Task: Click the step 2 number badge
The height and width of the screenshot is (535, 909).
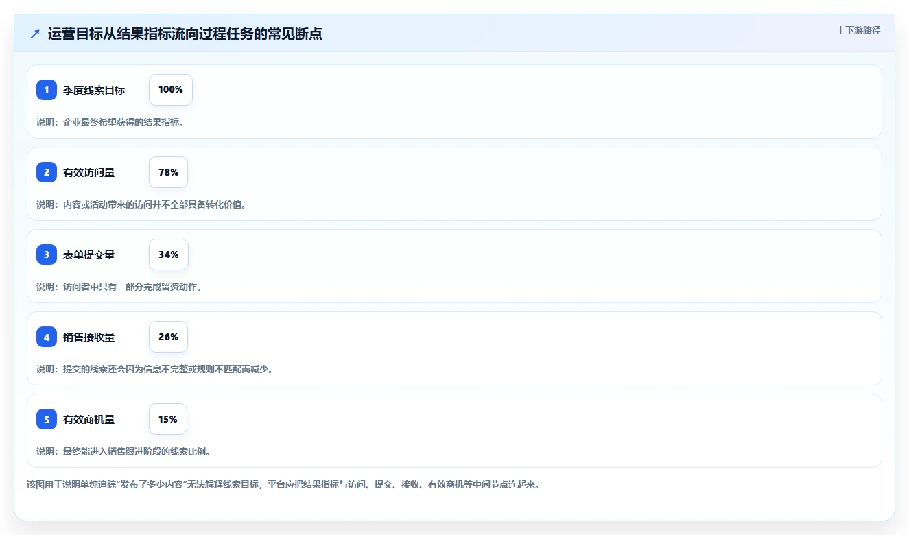Action: (47, 172)
